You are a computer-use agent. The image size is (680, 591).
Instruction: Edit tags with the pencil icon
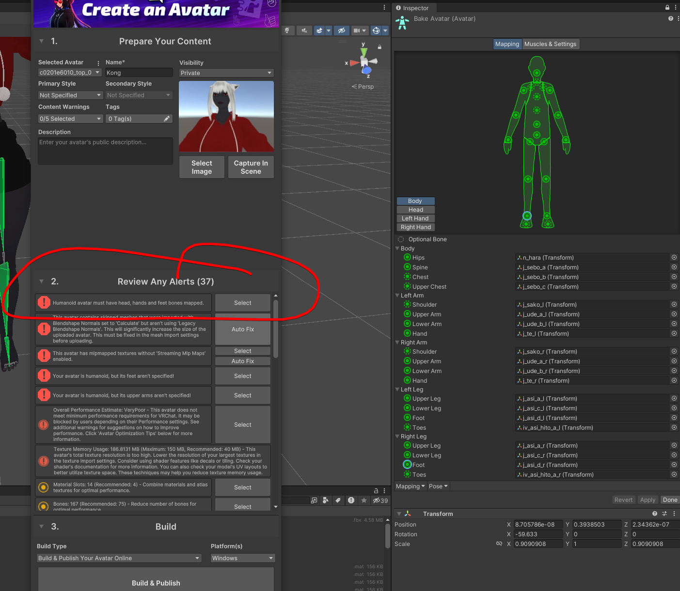click(x=167, y=119)
